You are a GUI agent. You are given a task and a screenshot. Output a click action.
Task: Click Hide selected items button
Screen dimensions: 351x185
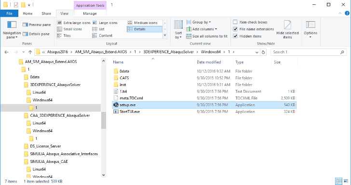[x=287, y=30]
